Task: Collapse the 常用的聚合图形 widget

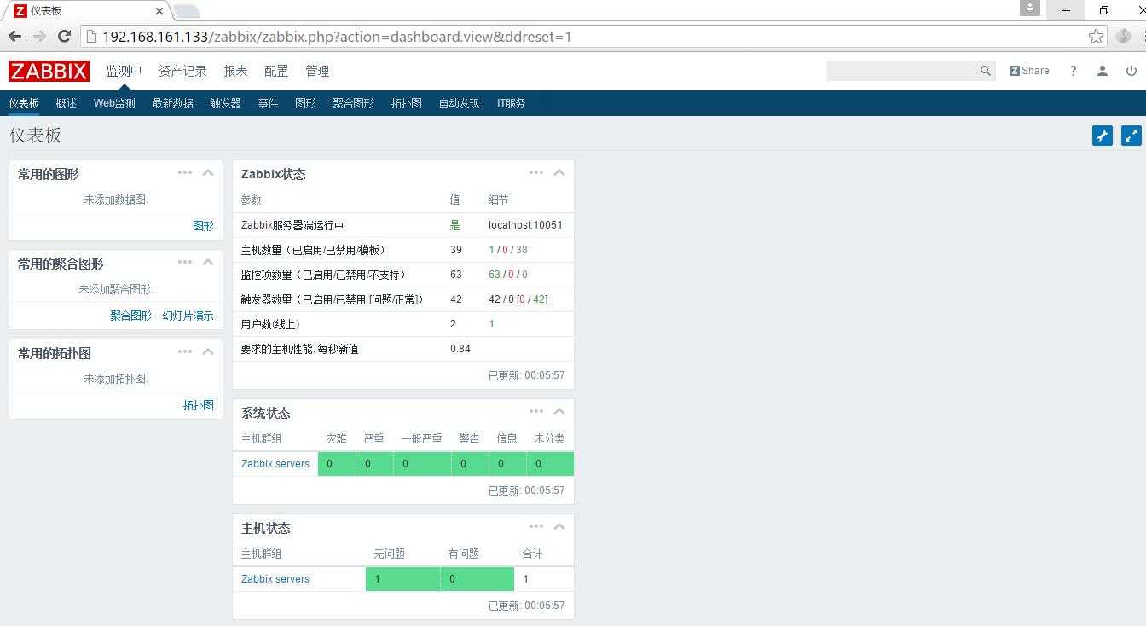Action: click(208, 262)
